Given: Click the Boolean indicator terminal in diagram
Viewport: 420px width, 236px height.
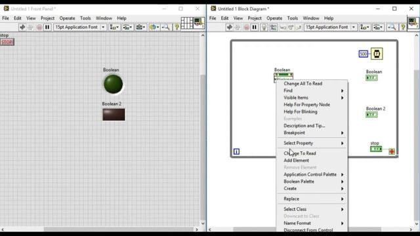Looking at the screenshot, I should point(372,78).
